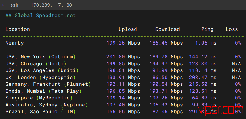Click the N/A loss for London

click(236, 78)
